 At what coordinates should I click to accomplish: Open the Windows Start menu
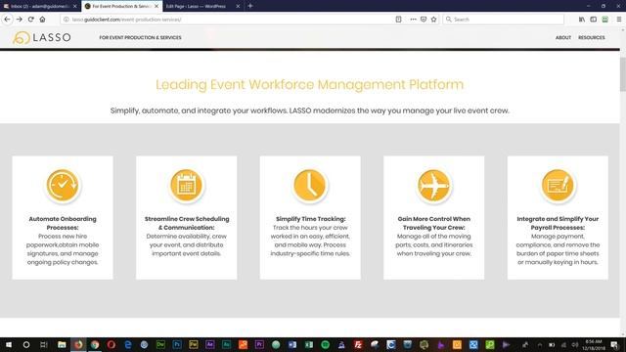point(9,344)
